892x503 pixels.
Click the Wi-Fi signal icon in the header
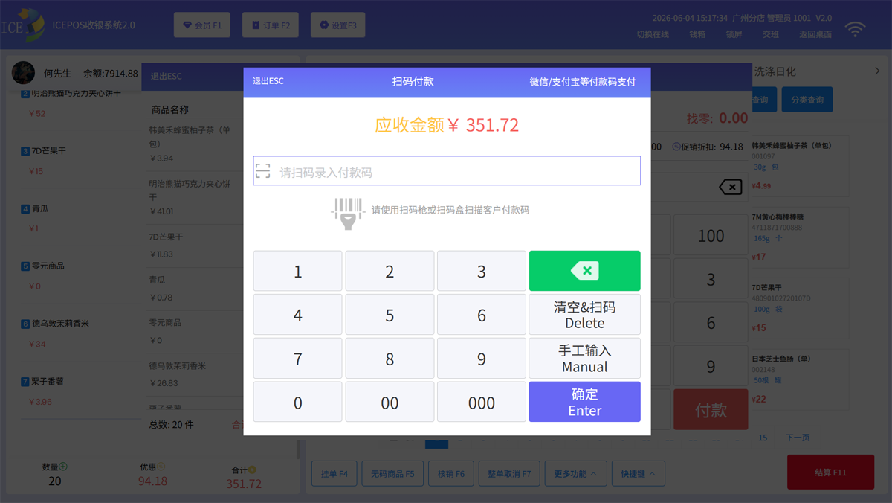click(x=856, y=29)
